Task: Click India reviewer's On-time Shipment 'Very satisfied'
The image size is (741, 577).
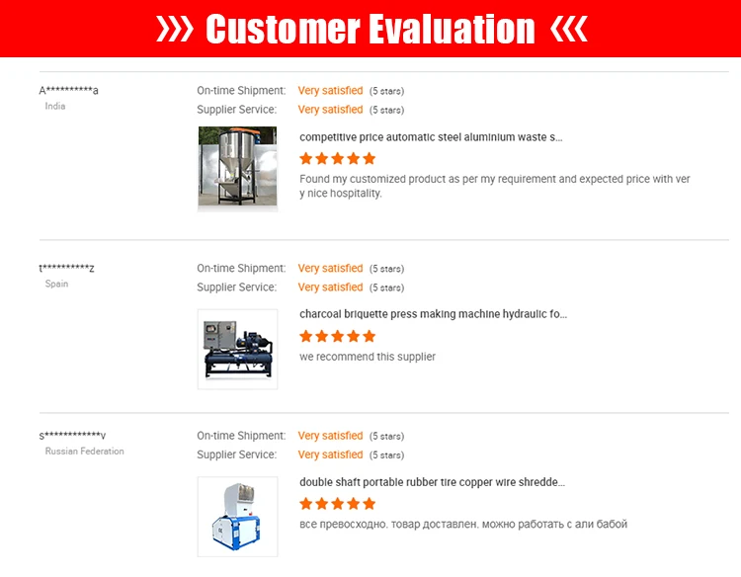Action: tap(330, 90)
